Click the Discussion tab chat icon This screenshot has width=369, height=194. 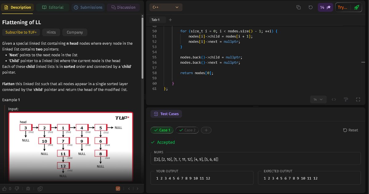113,7
